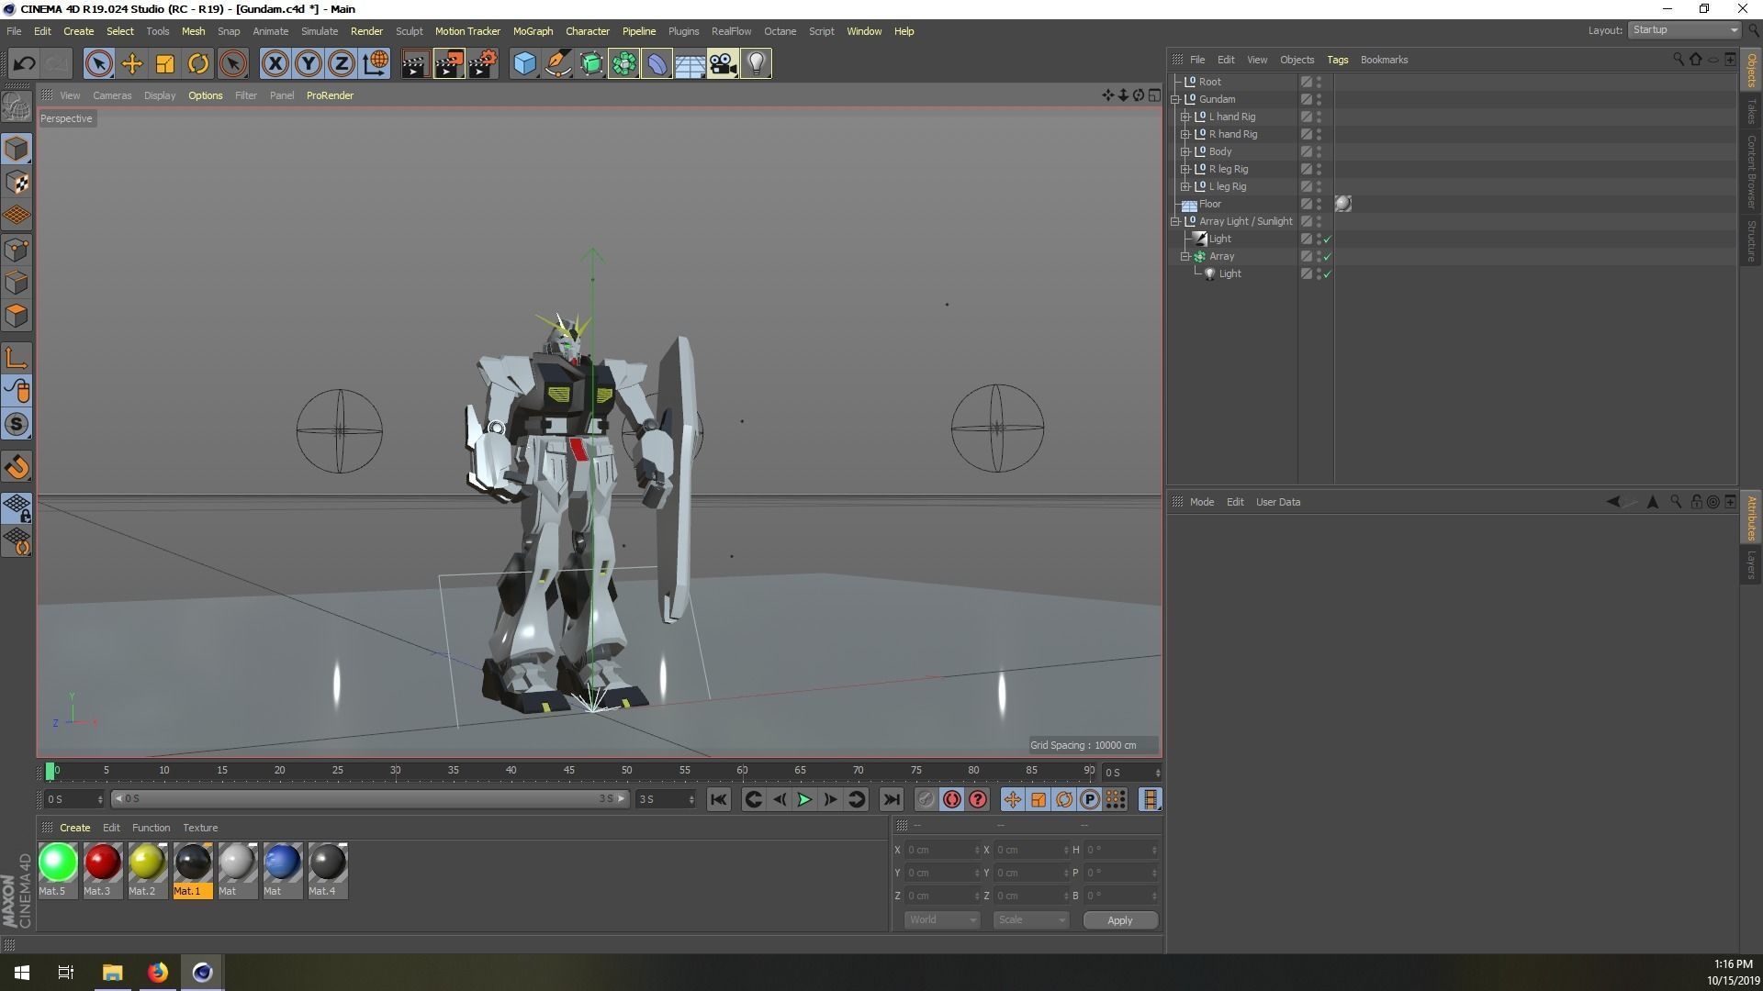Click the Render Settings gear icon

[x=482, y=63]
